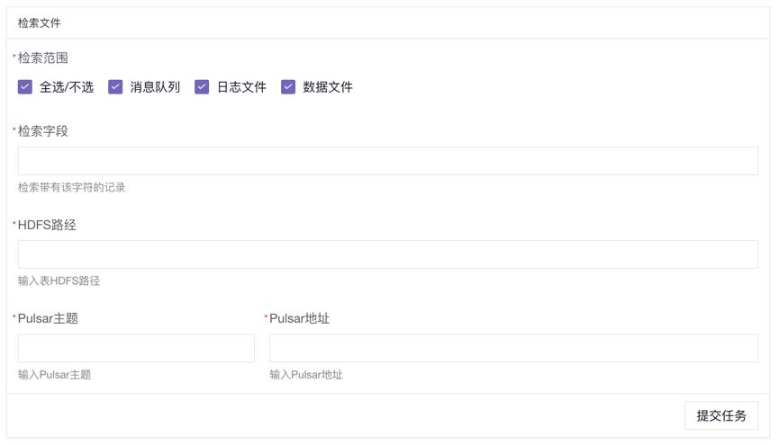779x445 pixels.
Task: Click the Pulsar主题 field label
Action: coord(48,318)
